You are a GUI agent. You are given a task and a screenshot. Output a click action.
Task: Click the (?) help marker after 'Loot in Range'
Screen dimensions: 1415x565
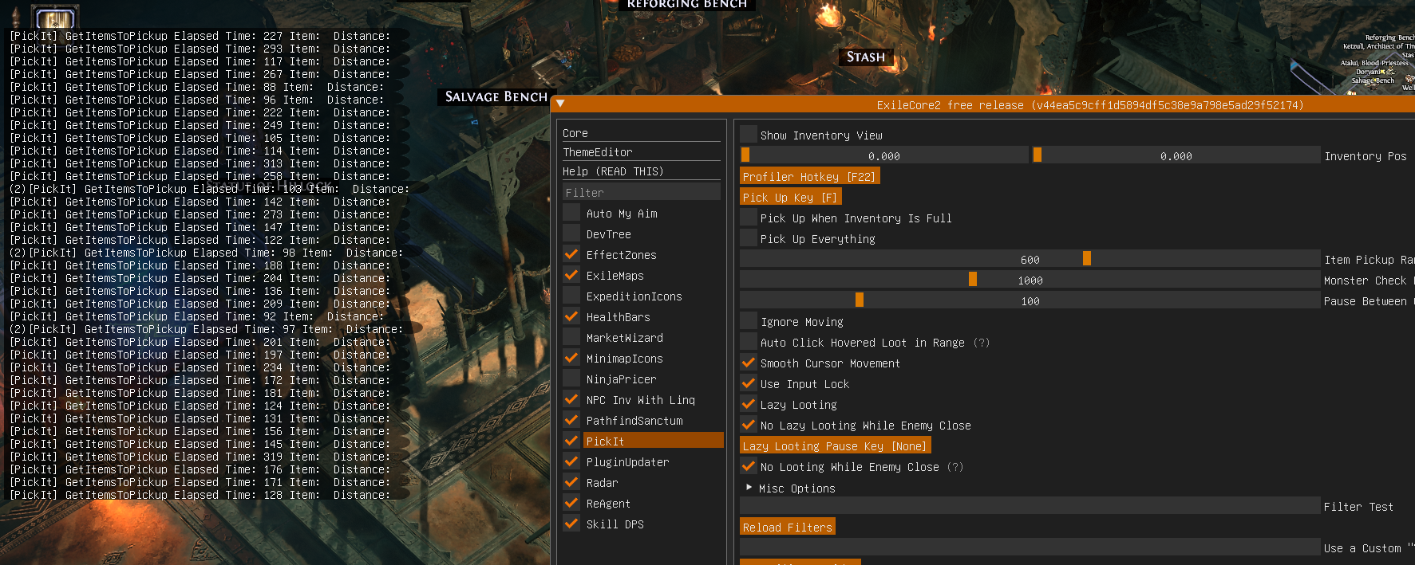tap(982, 343)
